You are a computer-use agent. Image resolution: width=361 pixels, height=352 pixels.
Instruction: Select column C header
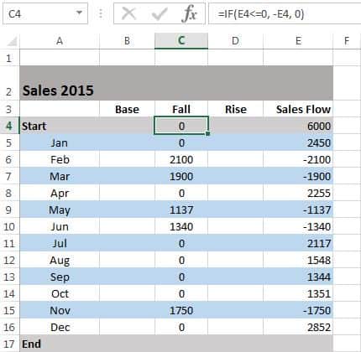[x=181, y=41]
